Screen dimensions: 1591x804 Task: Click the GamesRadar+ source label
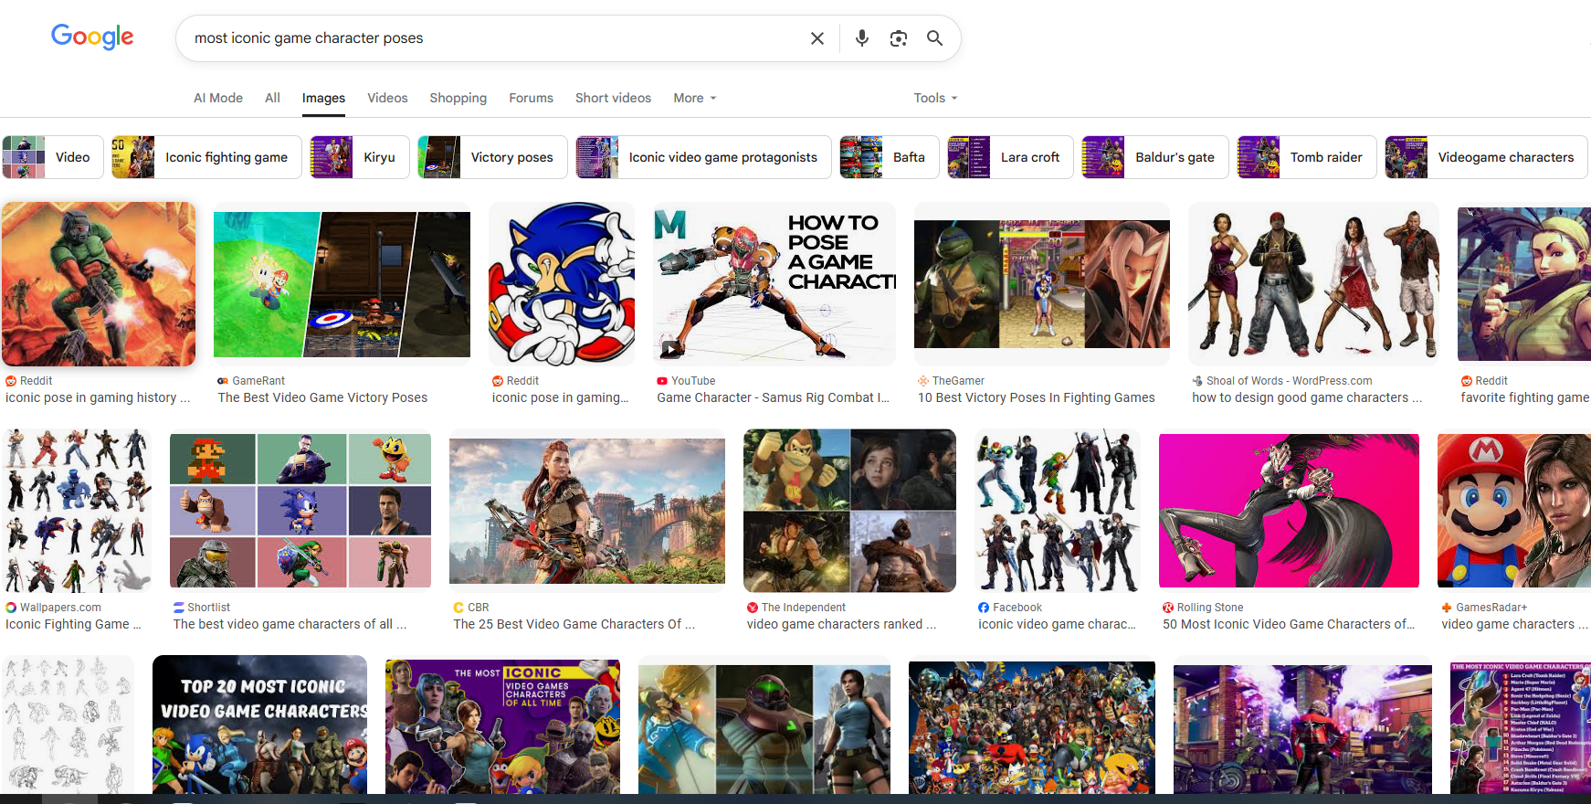point(1491,608)
